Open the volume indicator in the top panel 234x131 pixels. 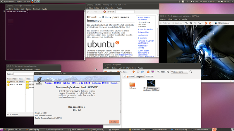(x=197, y=1)
